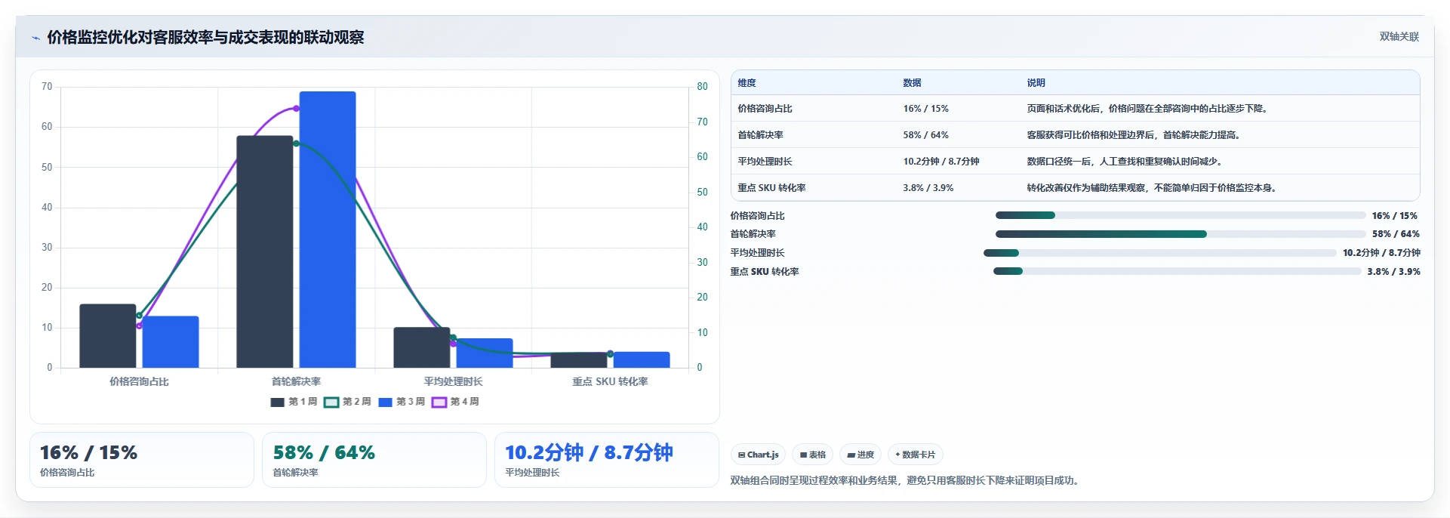Screen dimensions: 1450x518
Task: Click table data cell 16% / 15%
Action: pos(925,109)
